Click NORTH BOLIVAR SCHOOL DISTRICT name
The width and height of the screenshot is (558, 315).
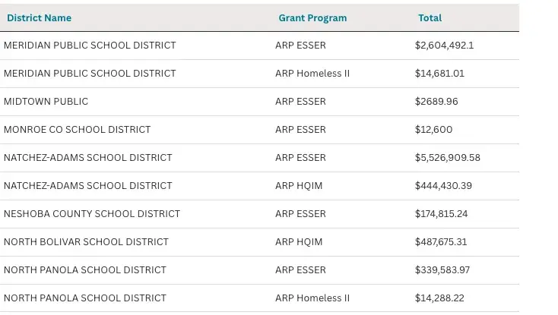pyautogui.click(x=86, y=242)
